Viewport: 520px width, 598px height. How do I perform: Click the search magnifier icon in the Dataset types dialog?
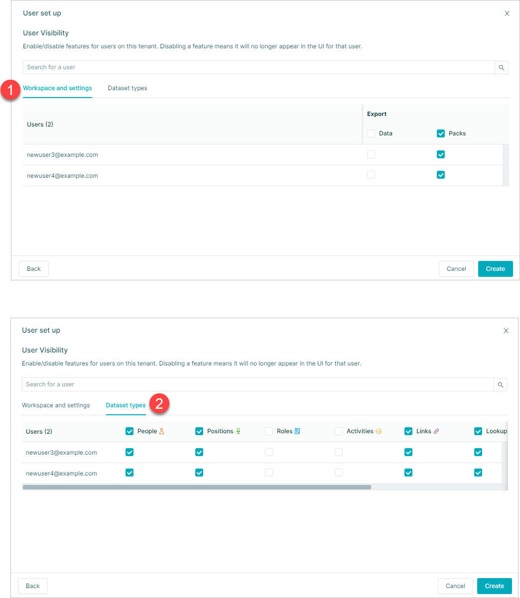[501, 385]
